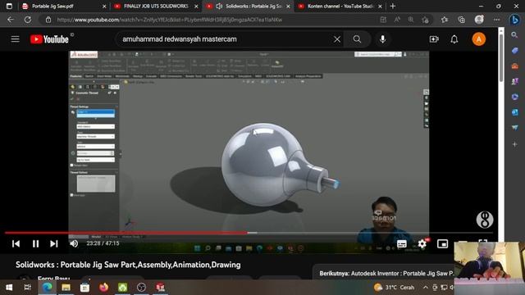Open the Outlook icon in the sidebar
525x295 pixels.
(514, 112)
